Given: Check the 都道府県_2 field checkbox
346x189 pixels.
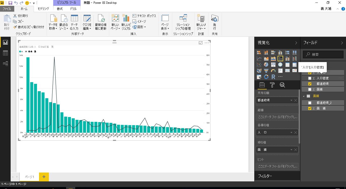Looking at the screenshot, I should click(310, 103).
